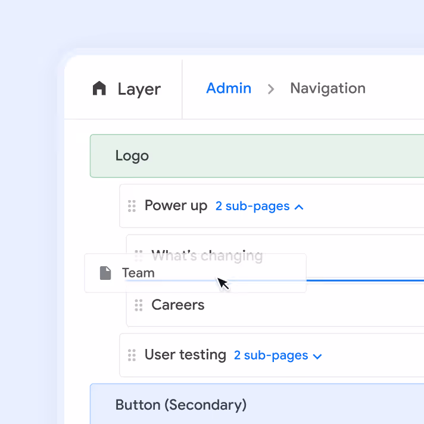Screen dimensions: 424x424
Task: Select the Logo navigation block
Action: click(x=257, y=156)
